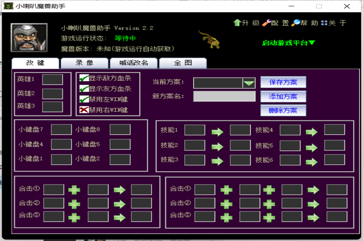Click the green plus beside left 合击①
This screenshot has height=241, width=363.
(74, 190)
